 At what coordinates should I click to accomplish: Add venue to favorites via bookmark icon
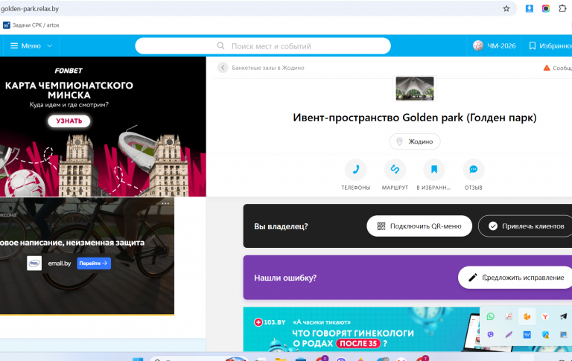434,170
